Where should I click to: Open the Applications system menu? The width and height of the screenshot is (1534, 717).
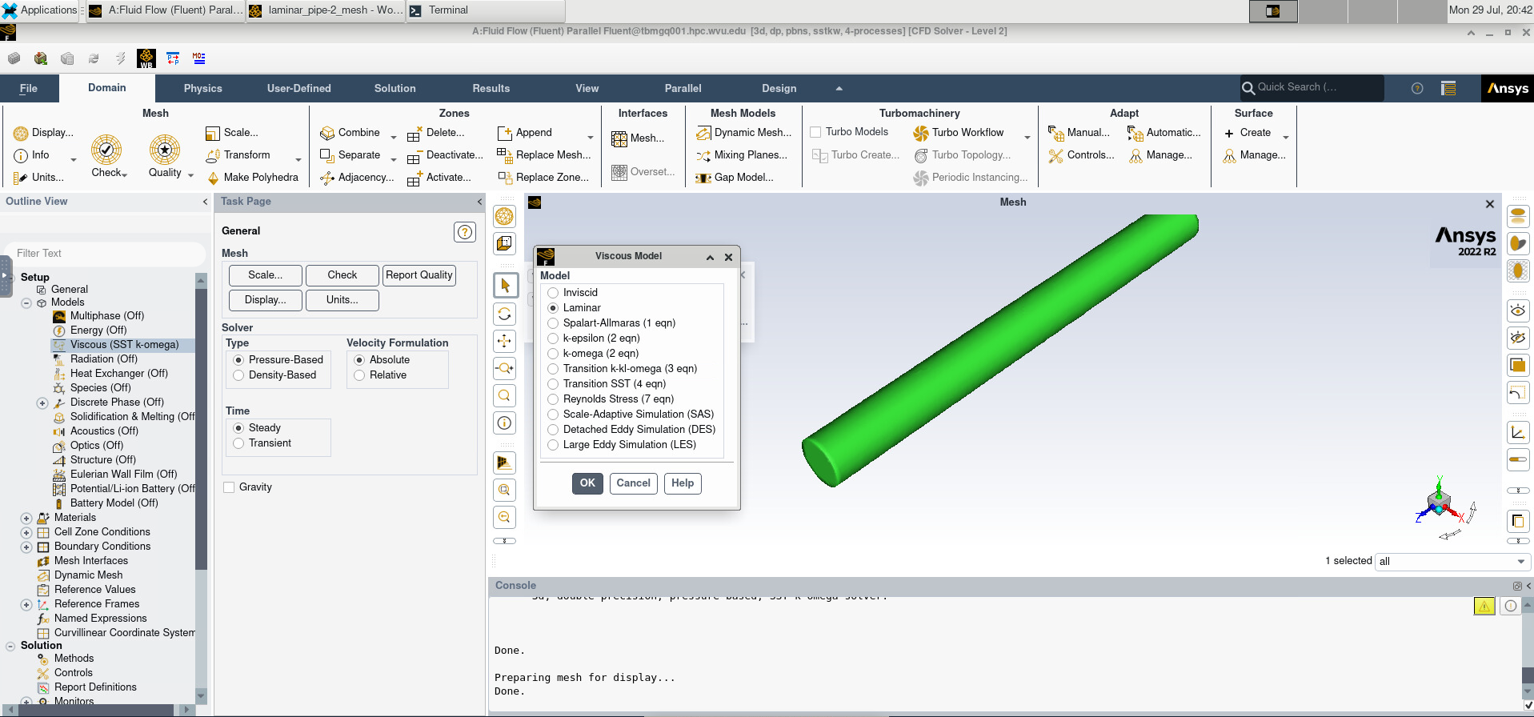coord(40,10)
